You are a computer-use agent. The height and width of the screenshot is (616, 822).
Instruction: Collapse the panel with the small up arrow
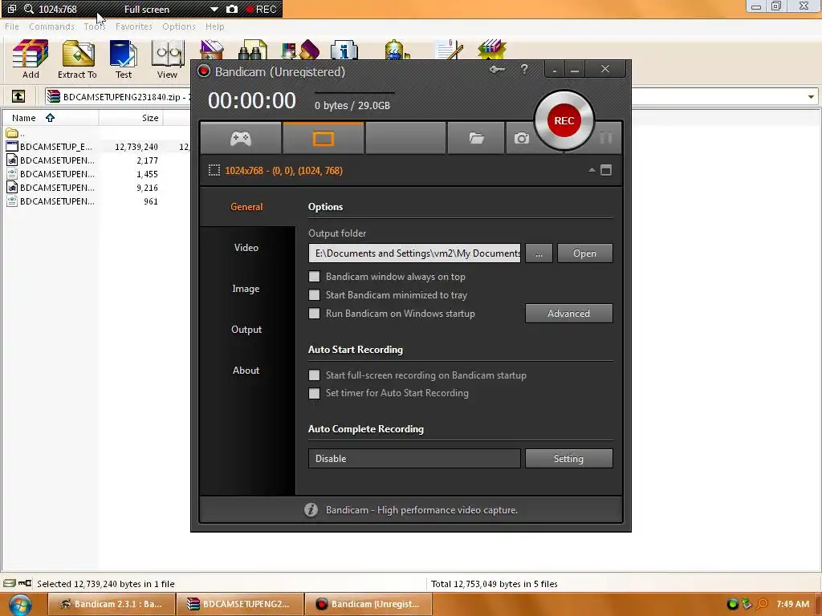(x=592, y=170)
